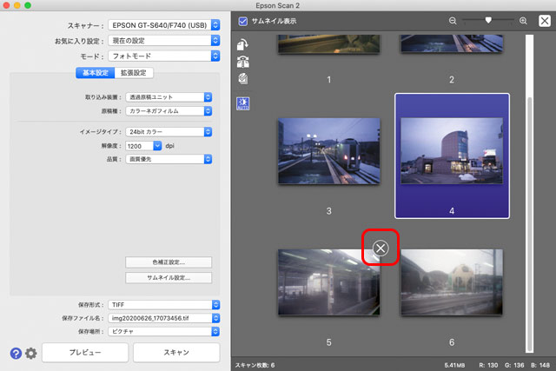Open help with the question mark icon

point(16,353)
